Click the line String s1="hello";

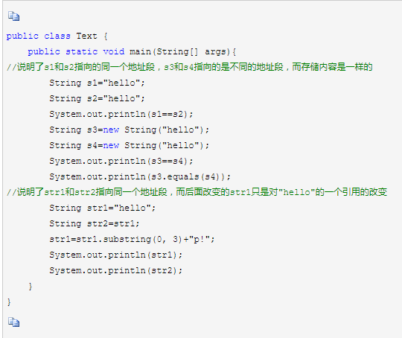pos(98,83)
